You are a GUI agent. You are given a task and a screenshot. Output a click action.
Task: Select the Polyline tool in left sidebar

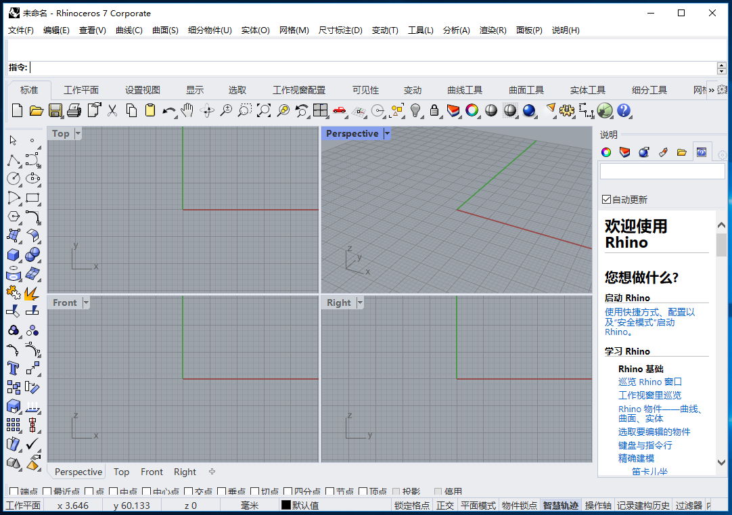pyautogui.click(x=13, y=160)
